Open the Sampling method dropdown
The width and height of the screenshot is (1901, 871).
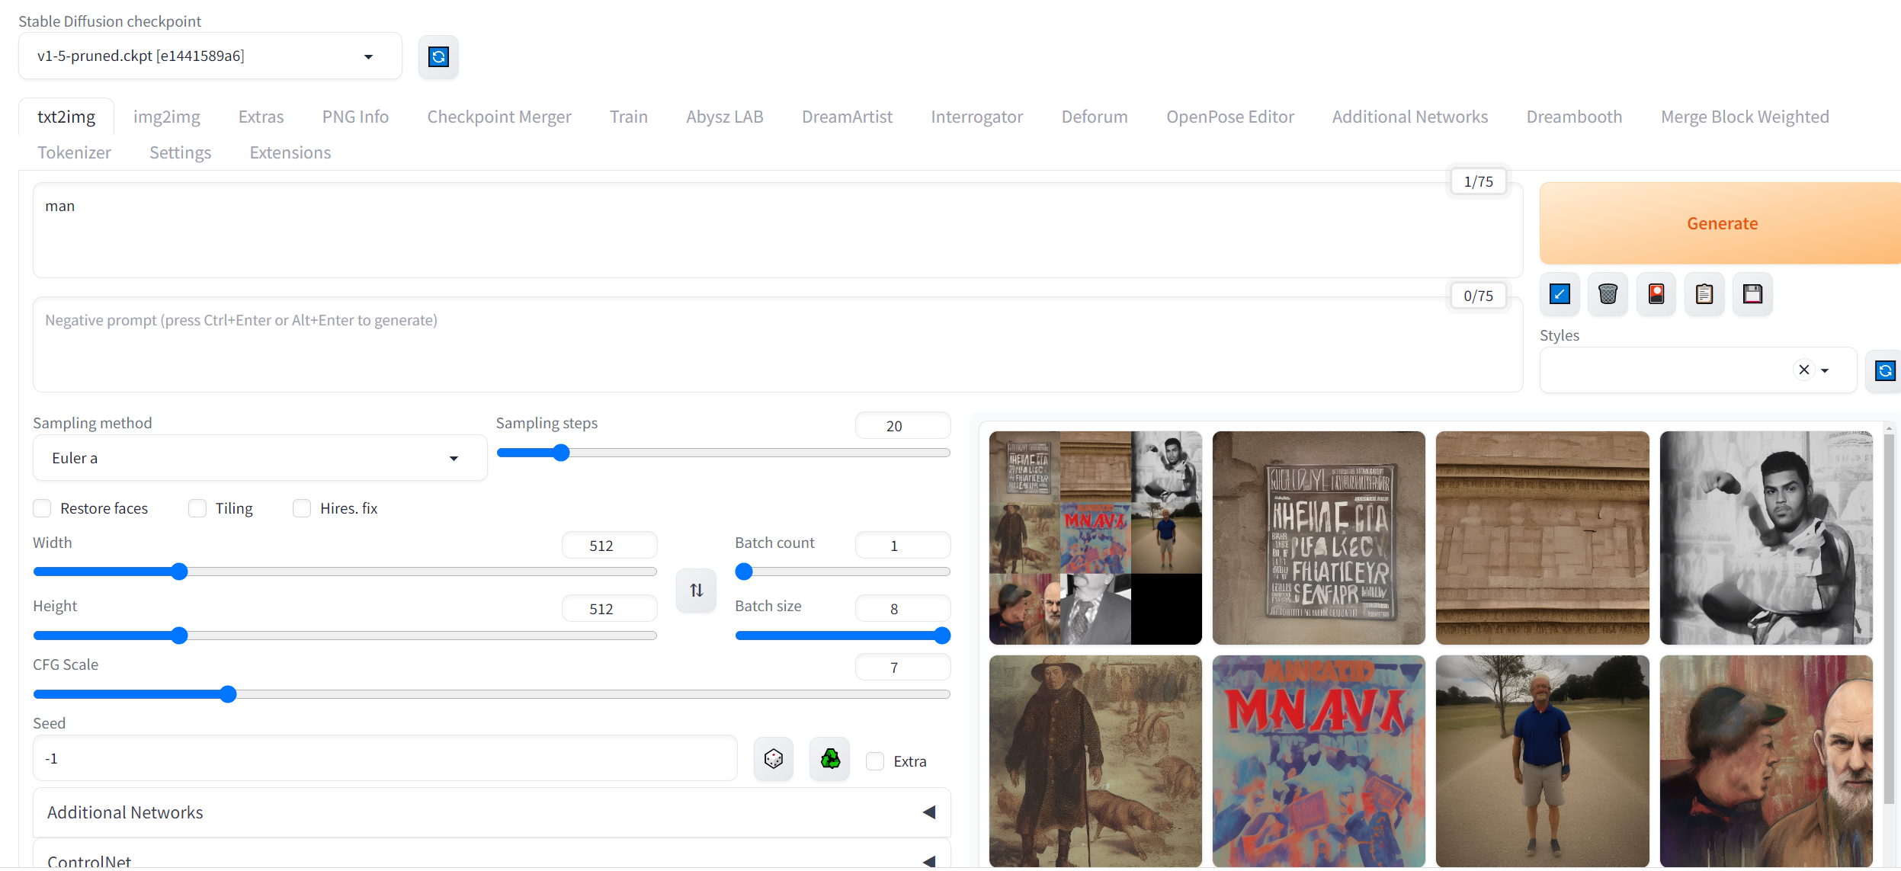259,458
